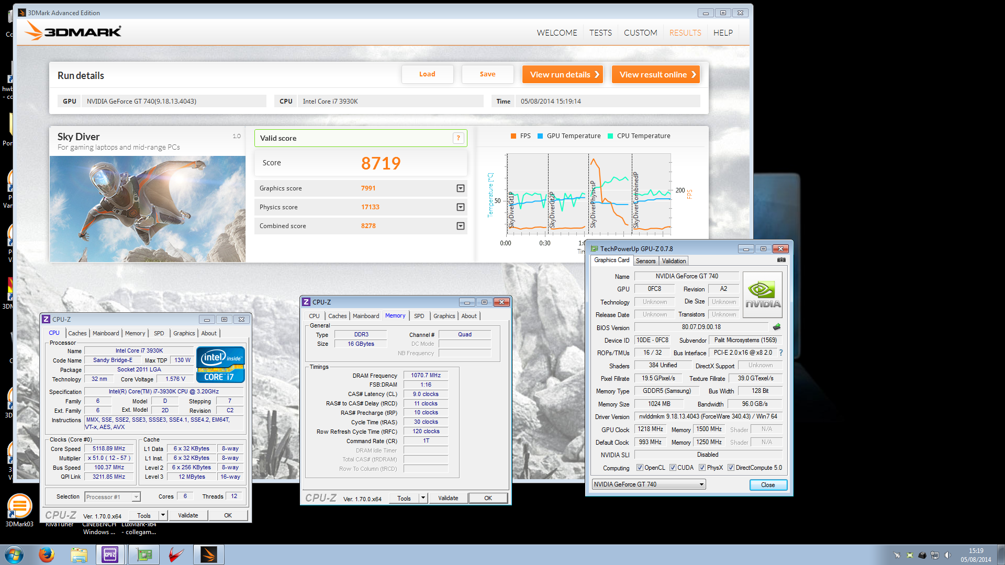Click GPU-Z screenshot camera icon

[x=781, y=260]
